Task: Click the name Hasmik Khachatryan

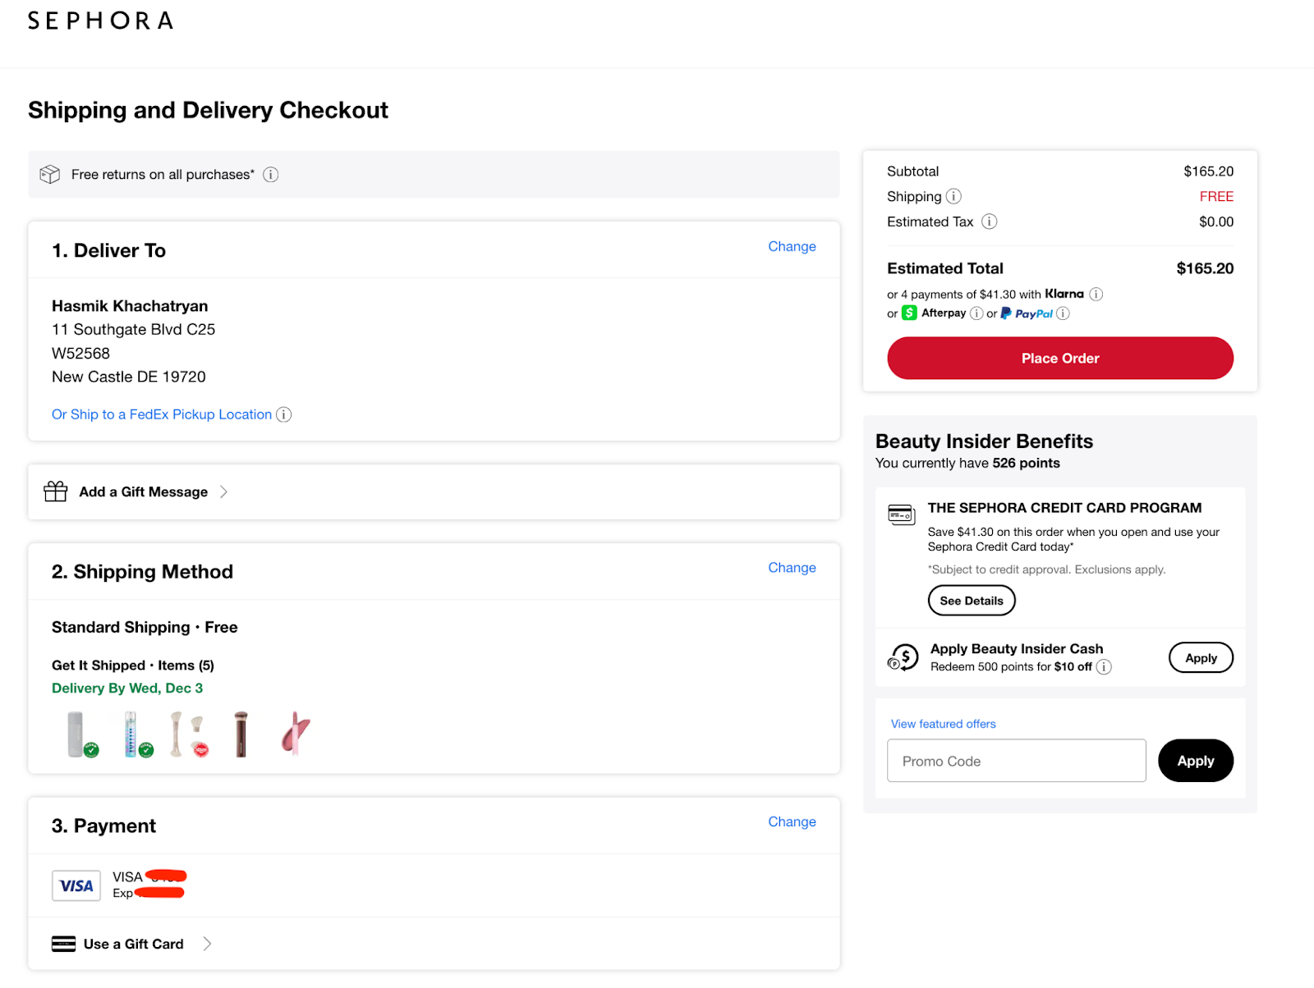Action: pyautogui.click(x=130, y=306)
